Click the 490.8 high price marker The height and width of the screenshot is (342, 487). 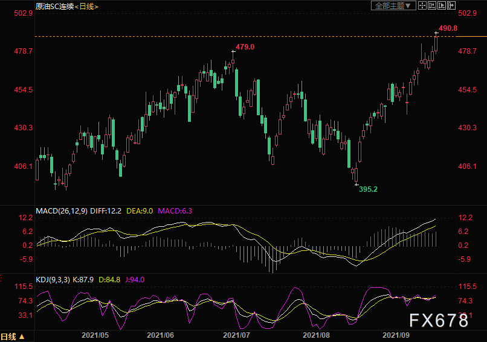click(448, 28)
